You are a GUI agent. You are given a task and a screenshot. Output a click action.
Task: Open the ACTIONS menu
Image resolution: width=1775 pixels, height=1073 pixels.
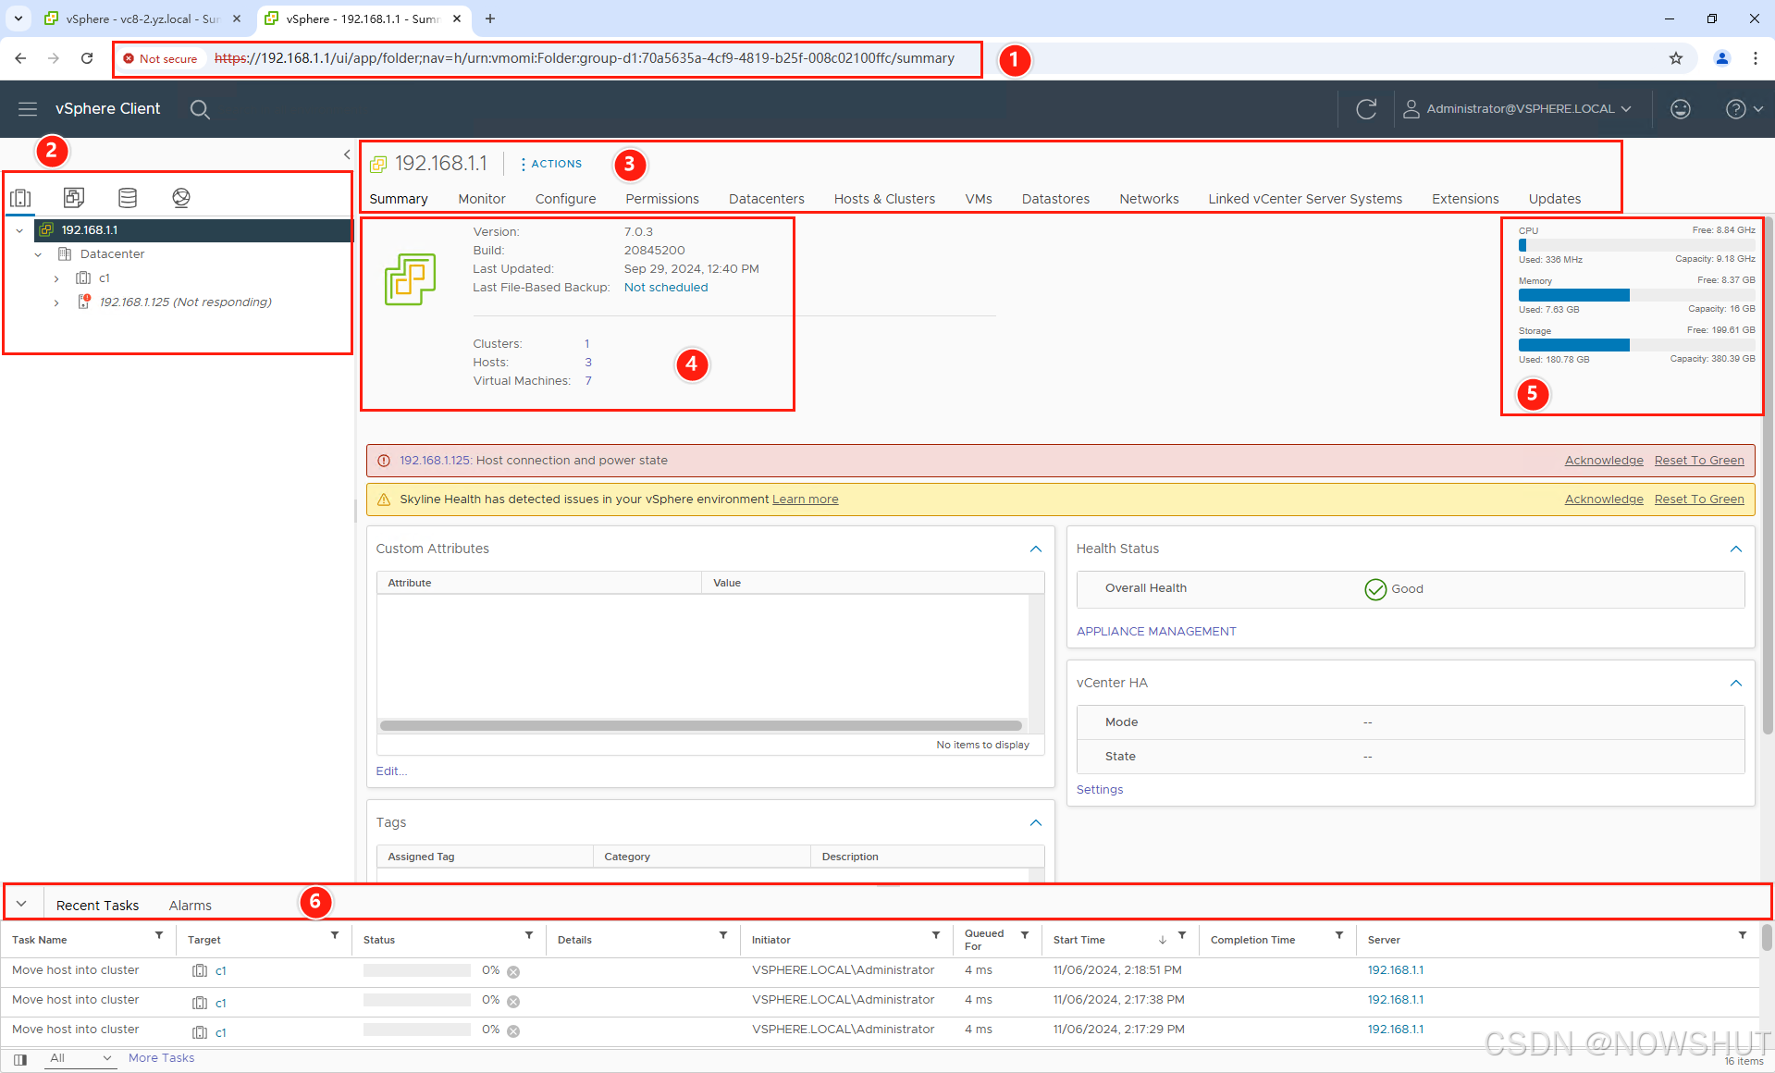click(x=551, y=164)
